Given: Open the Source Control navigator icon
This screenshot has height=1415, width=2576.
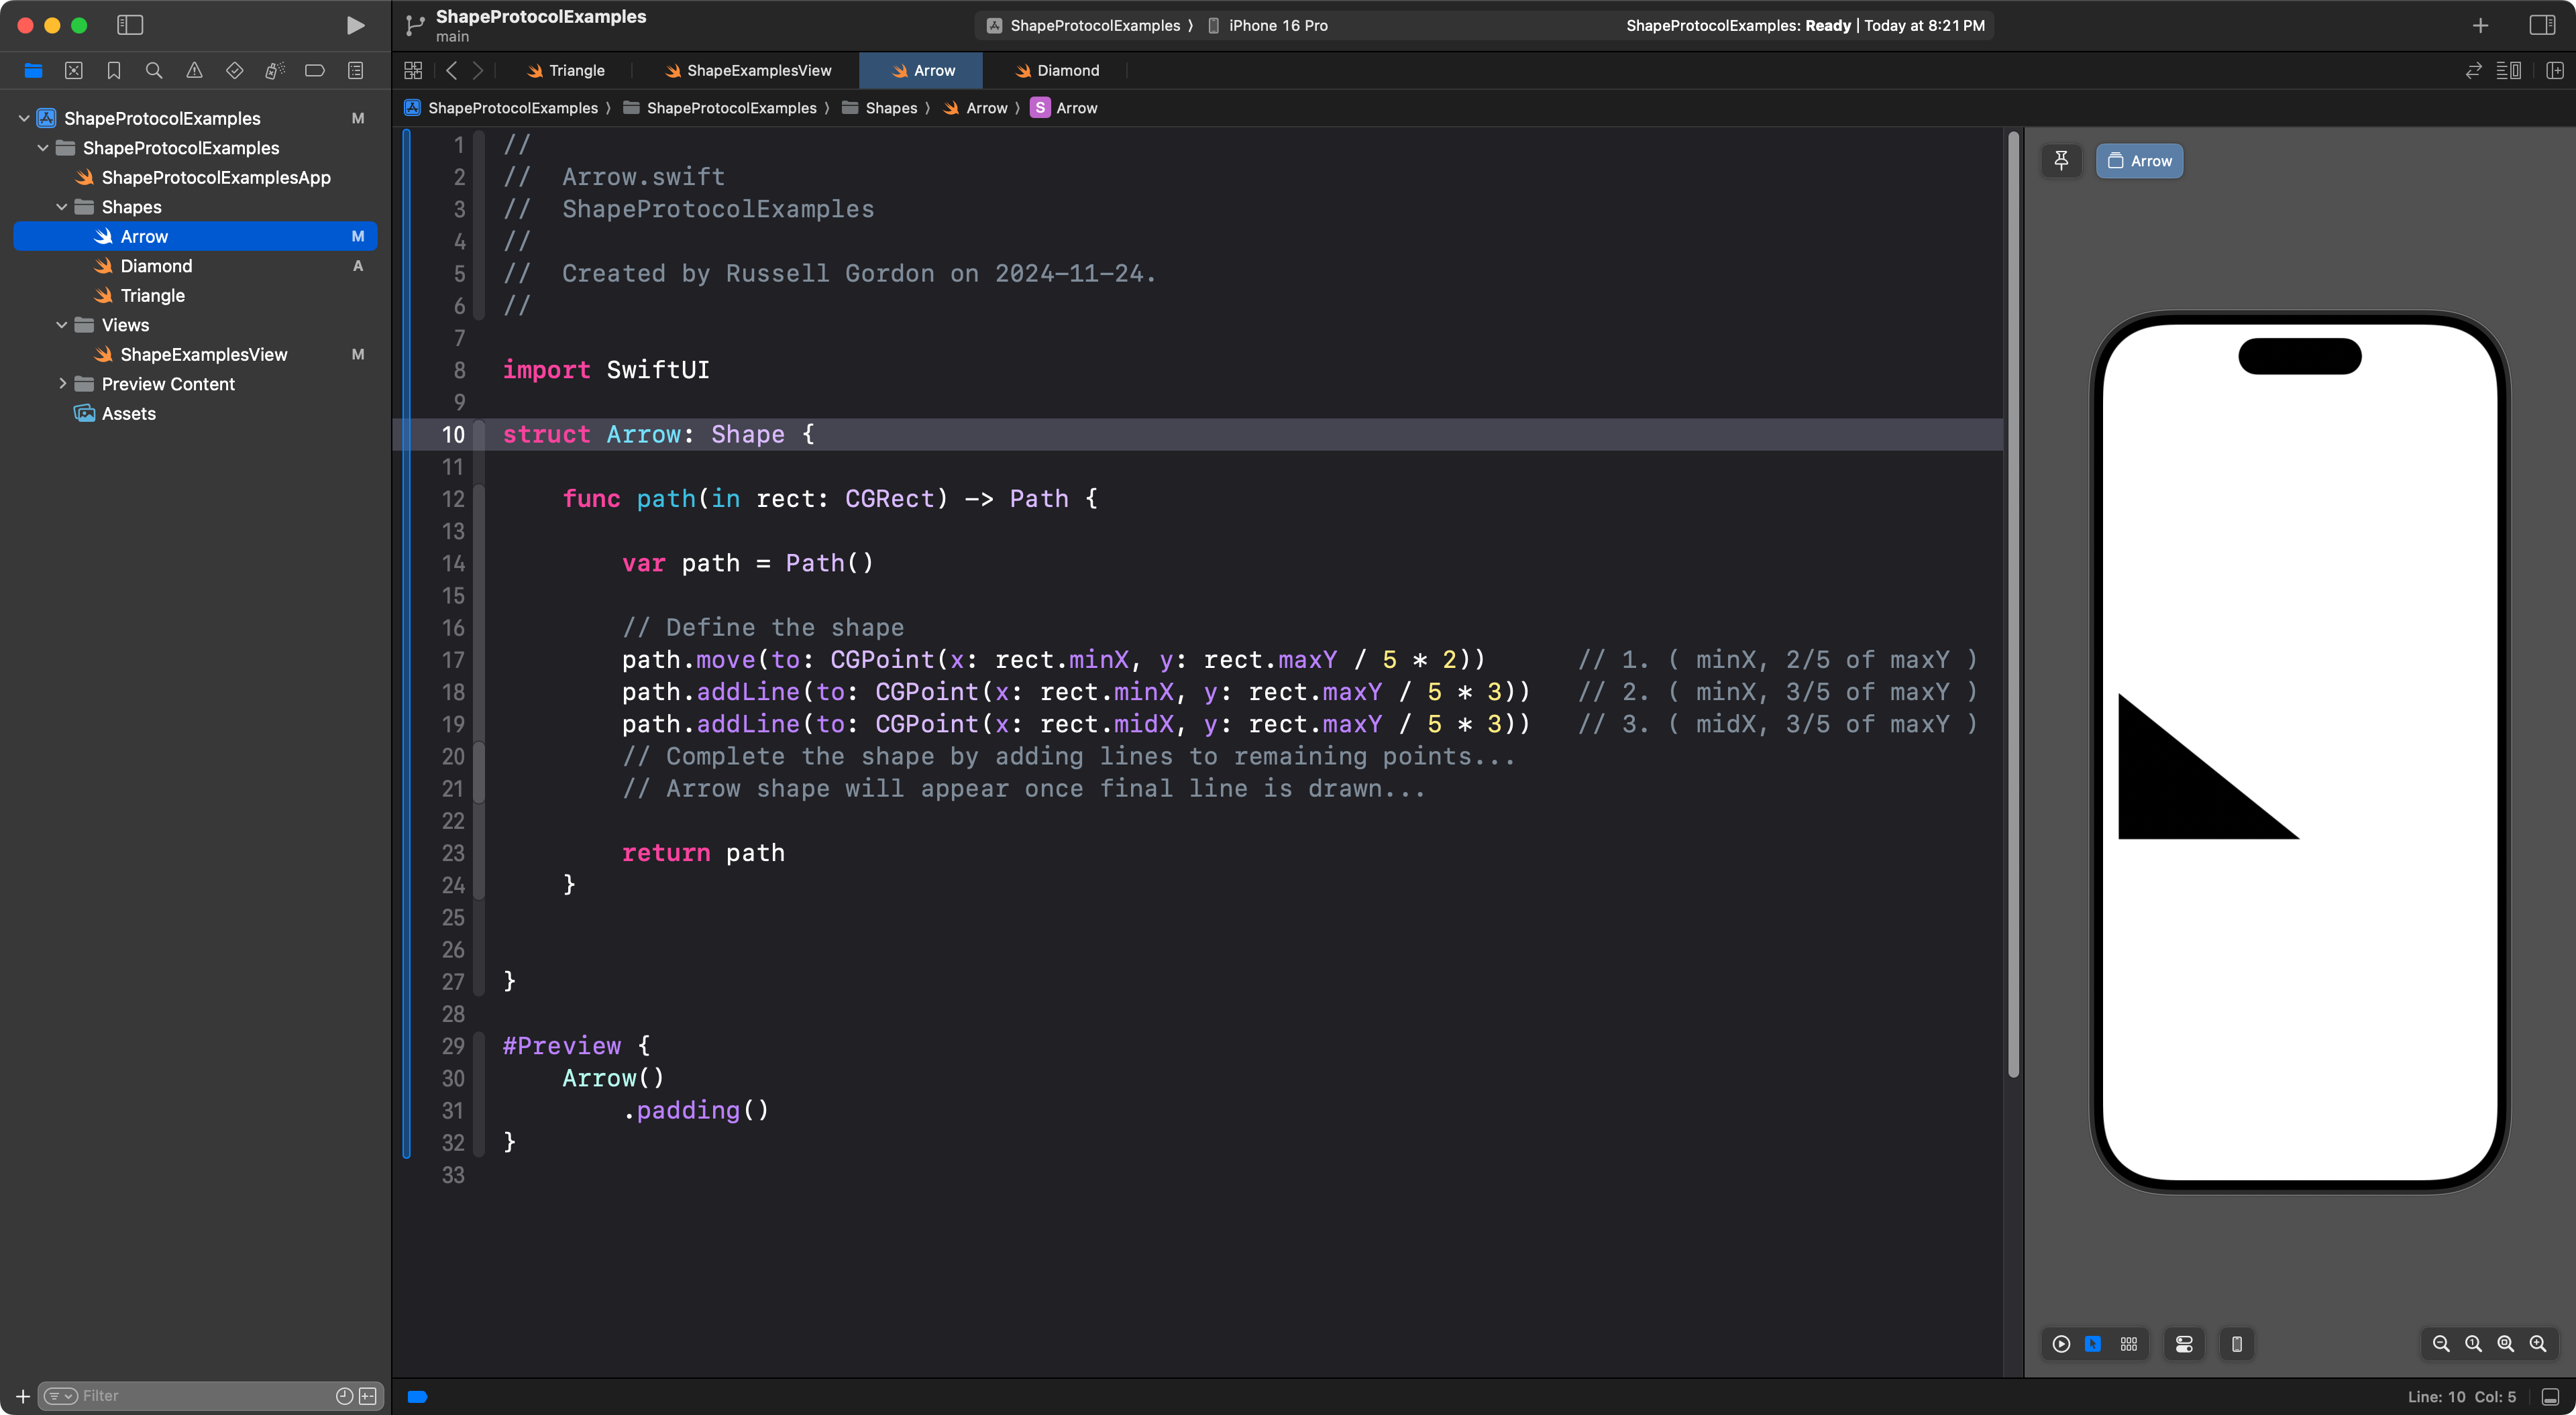Looking at the screenshot, I should coord(74,70).
